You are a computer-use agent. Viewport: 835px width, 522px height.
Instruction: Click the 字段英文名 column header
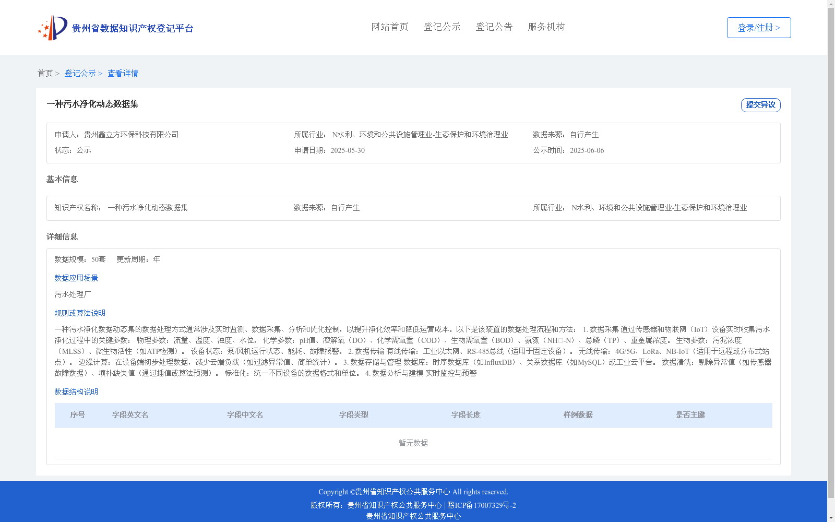click(x=130, y=415)
